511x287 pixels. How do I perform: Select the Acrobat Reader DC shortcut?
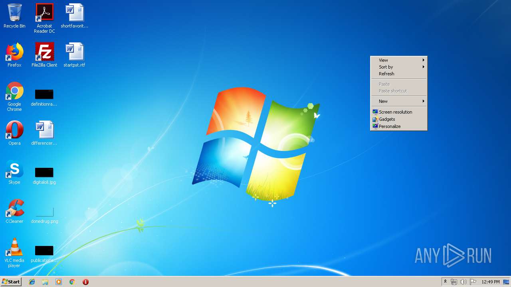(x=44, y=18)
